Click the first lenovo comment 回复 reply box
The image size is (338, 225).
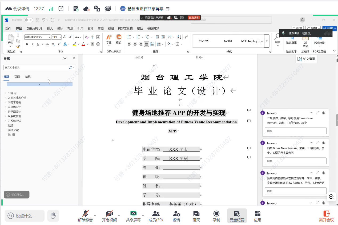(295, 131)
